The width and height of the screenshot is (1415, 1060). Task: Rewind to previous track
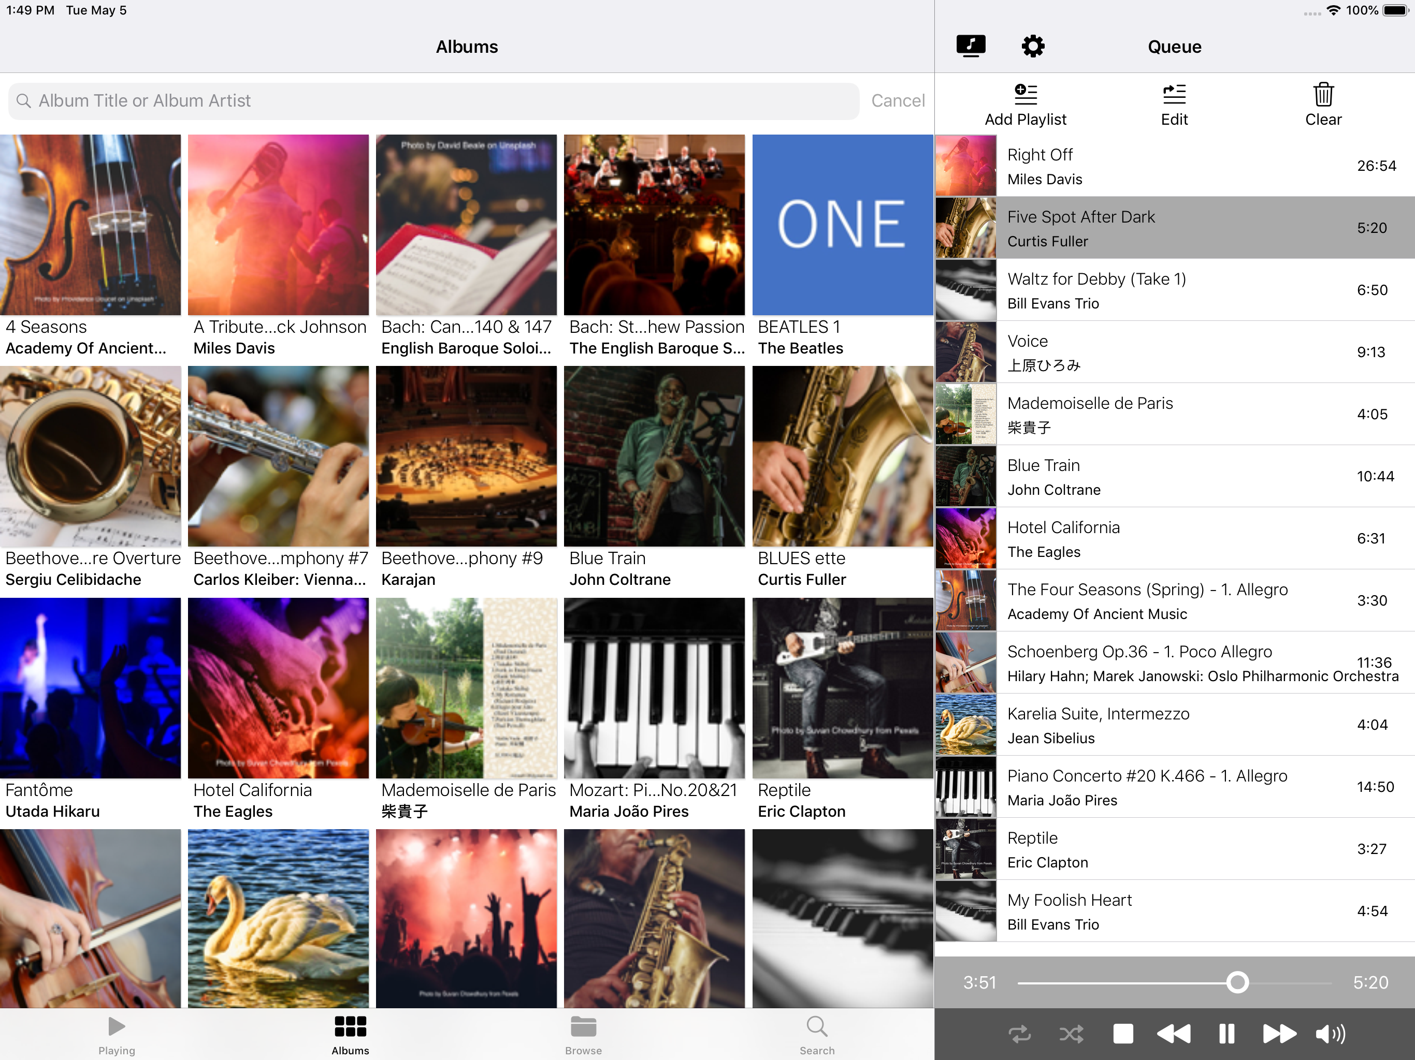[1174, 1034]
